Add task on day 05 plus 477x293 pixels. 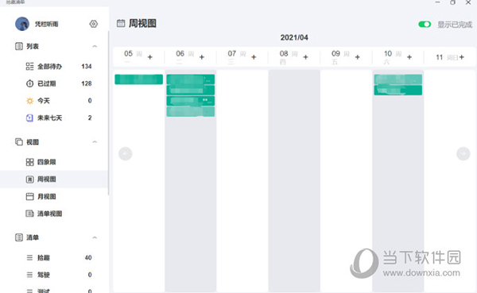150,57
